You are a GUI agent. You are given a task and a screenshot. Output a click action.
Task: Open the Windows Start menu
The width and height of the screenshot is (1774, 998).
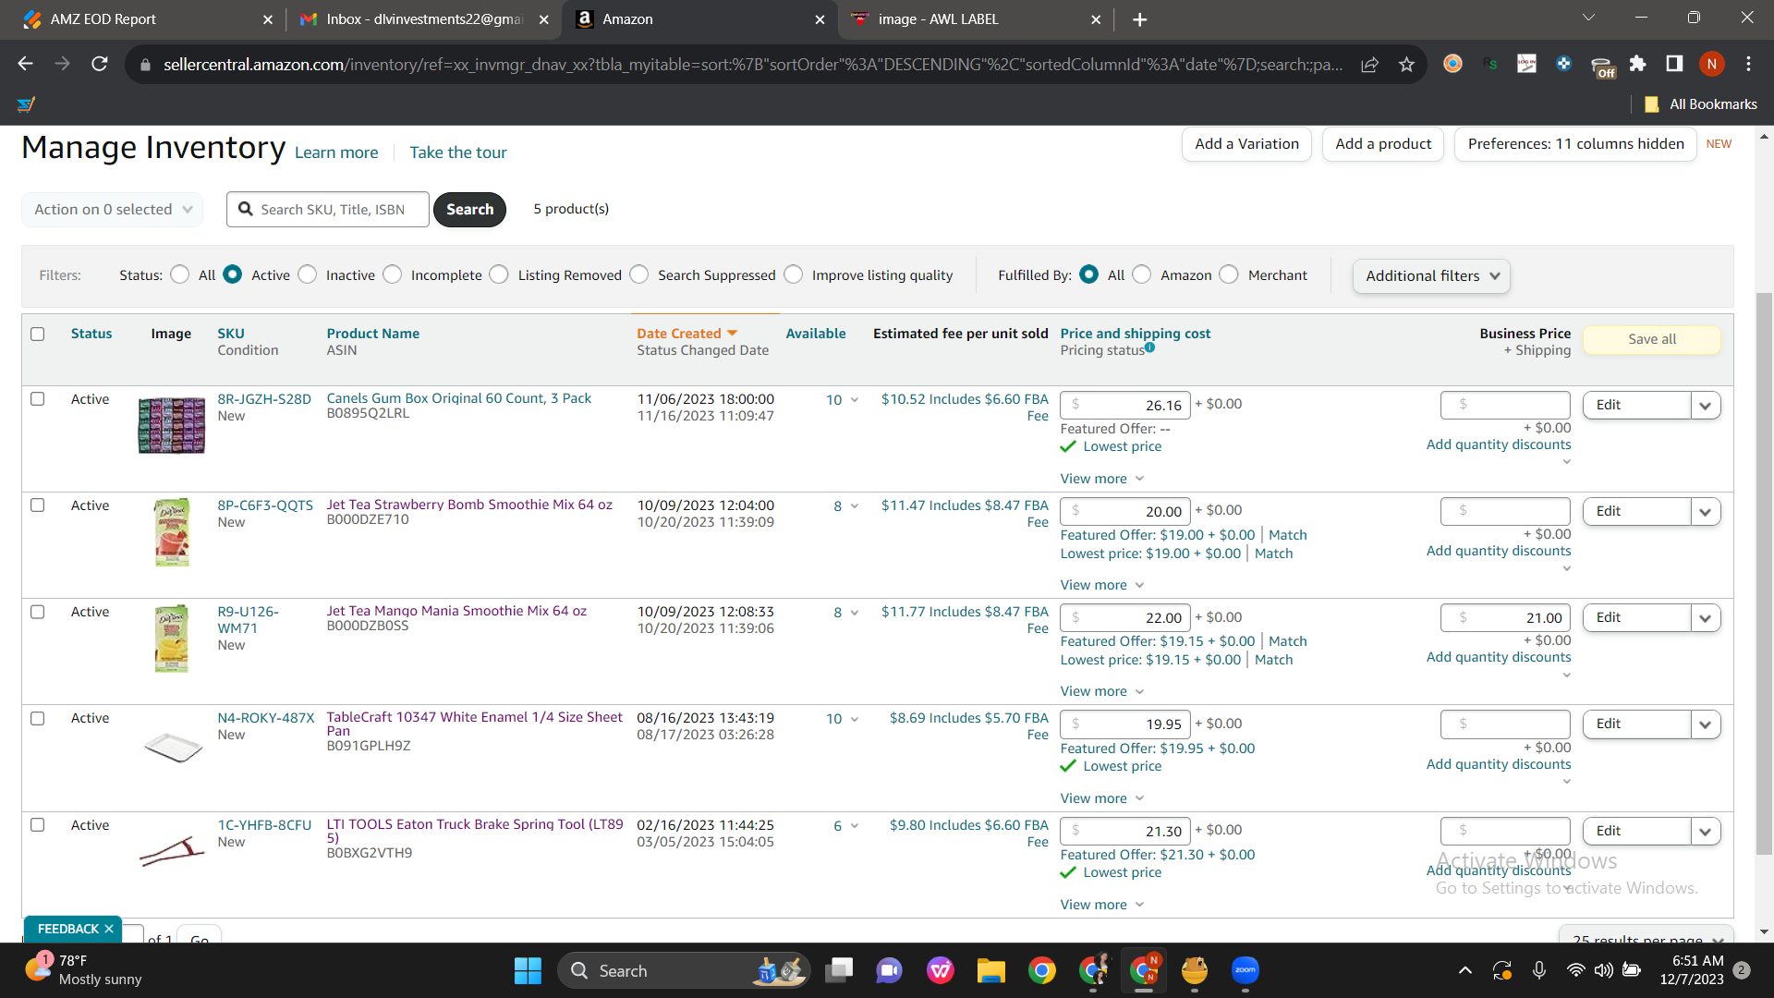pyautogui.click(x=528, y=970)
